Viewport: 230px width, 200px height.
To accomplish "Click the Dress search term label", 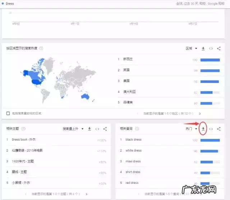I will click(10, 4).
